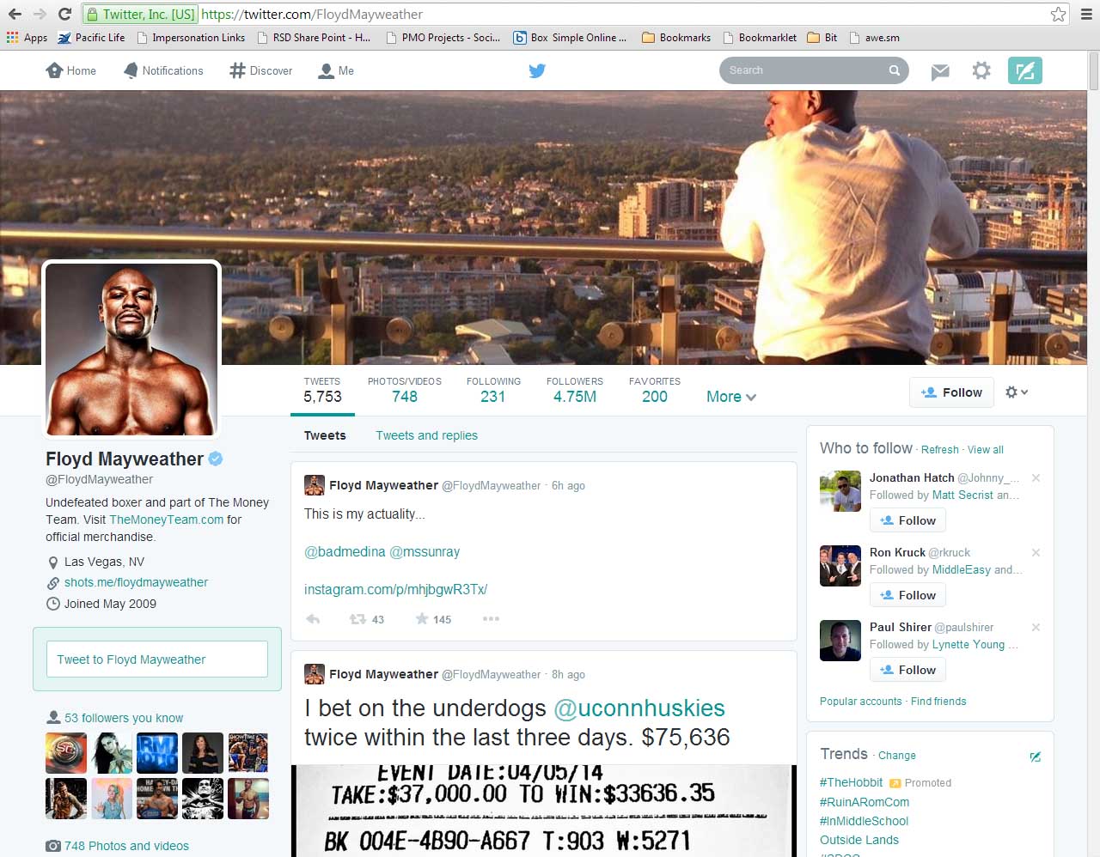1100x857 pixels.
Task: Reply to the 'This is my actuality' tweet
Action: tap(313, 619)
